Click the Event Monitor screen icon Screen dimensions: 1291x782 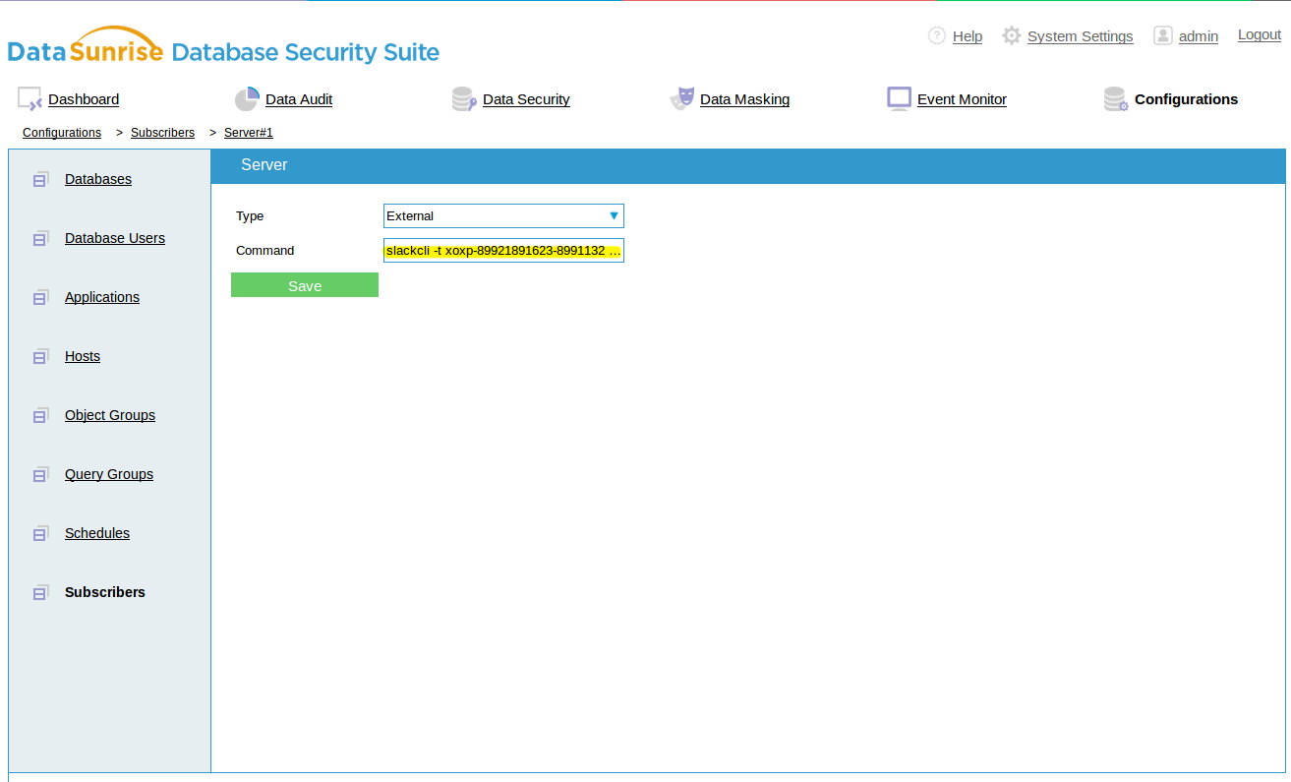coord(900,98)
